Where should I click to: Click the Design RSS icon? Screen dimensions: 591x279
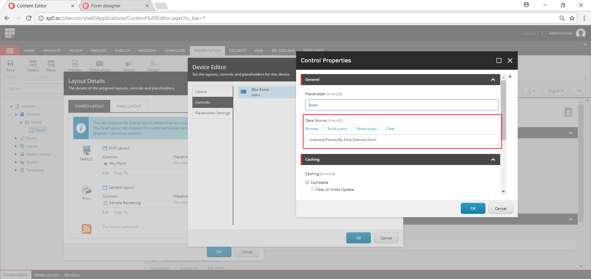point(153,63)
